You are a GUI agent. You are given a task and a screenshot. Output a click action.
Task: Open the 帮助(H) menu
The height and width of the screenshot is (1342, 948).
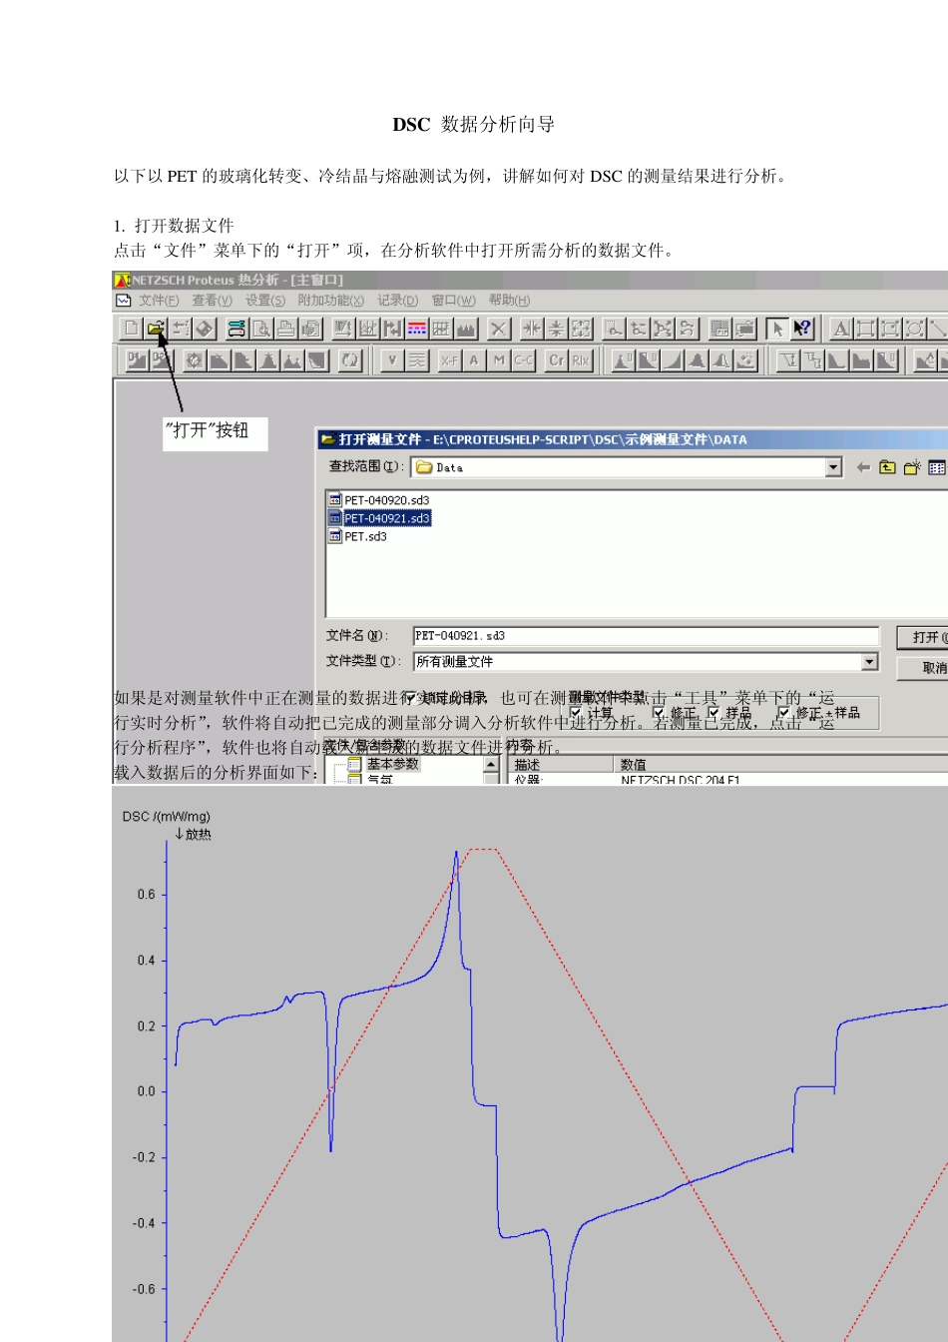[x=509, y=300]
